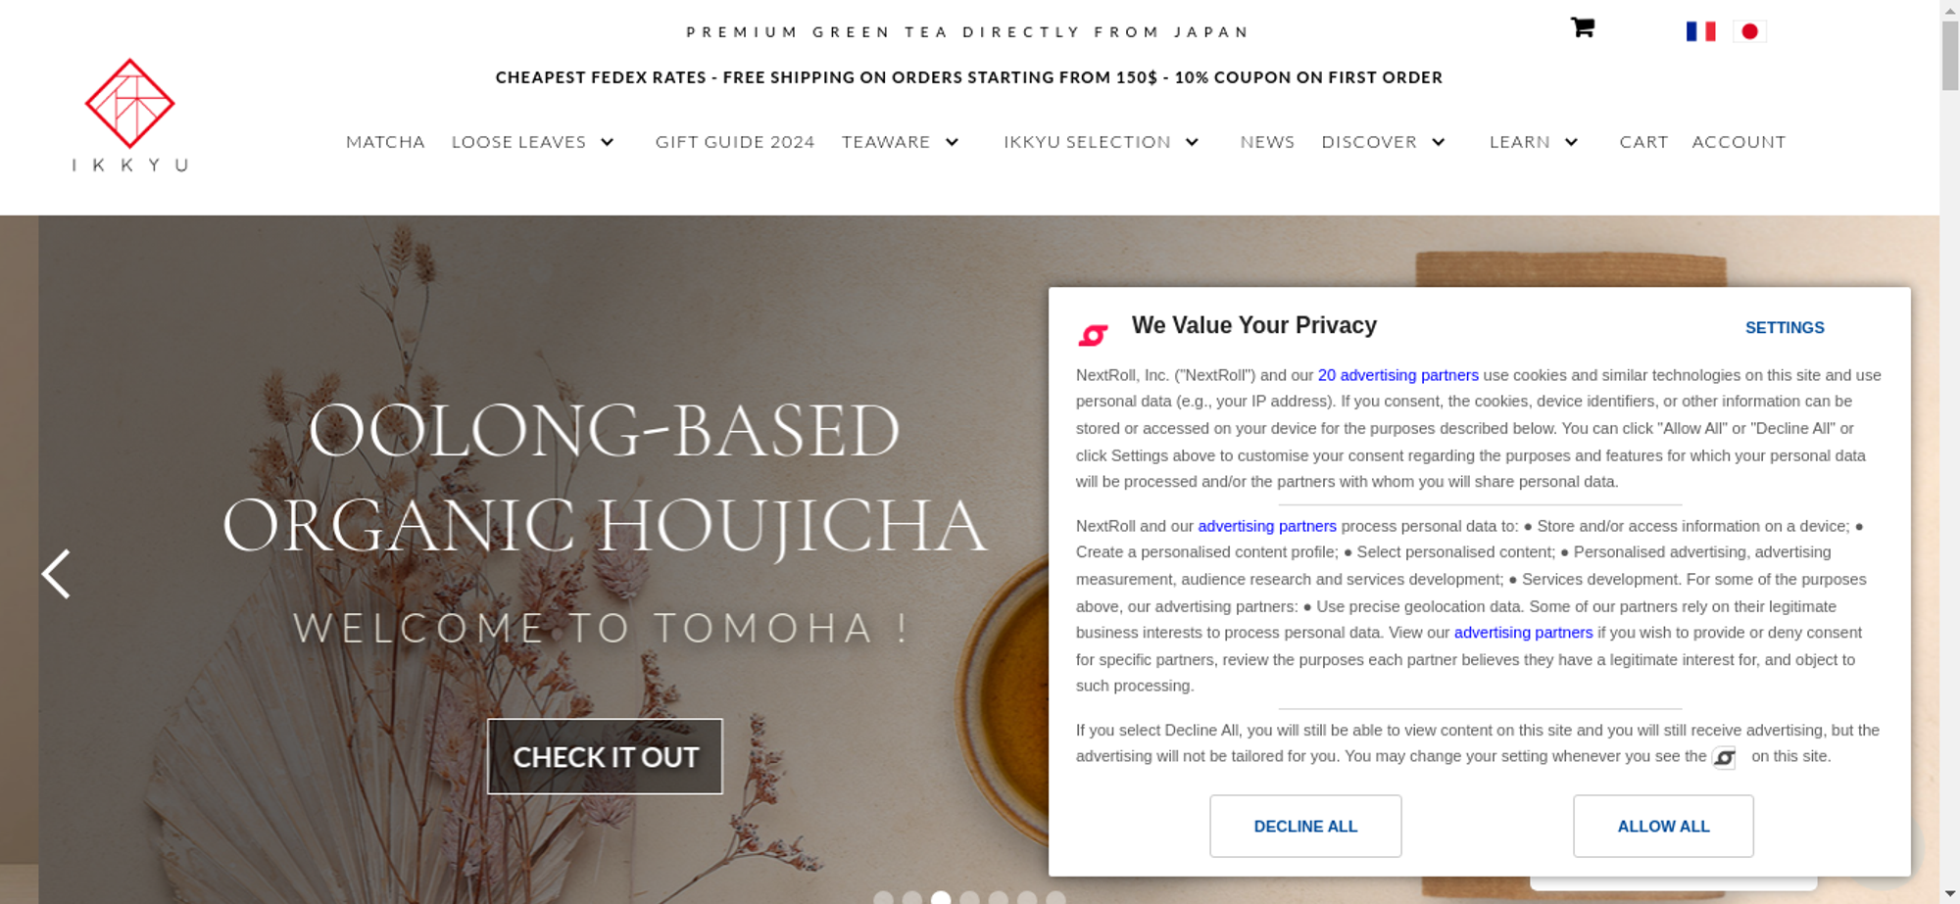Open the Gift Guide 2024 menu item

tap(735, 142)
